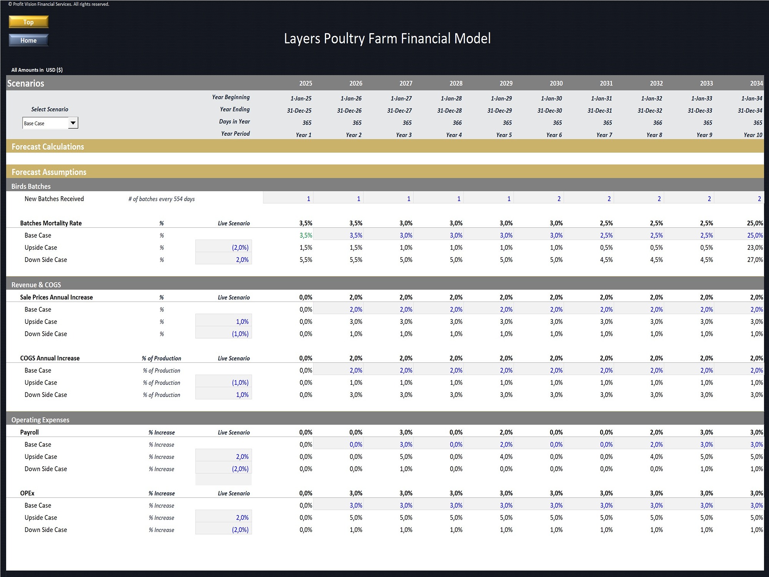This screenshot has height=577, width=769.
Task: Click the 31-Dec-32 year ending date
Action: tap(650, 110)
